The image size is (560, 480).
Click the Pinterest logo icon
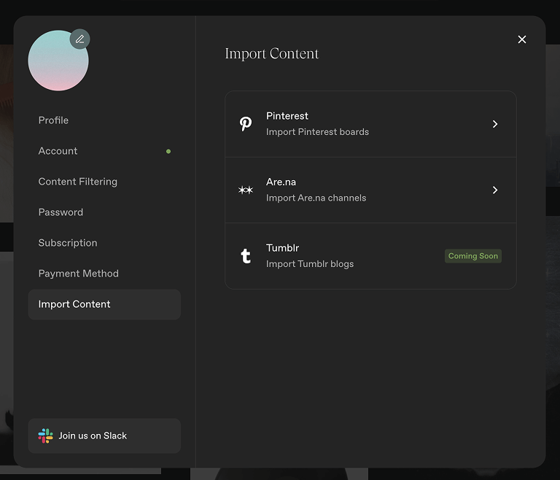pyautogui.click(x=246, y=124)
